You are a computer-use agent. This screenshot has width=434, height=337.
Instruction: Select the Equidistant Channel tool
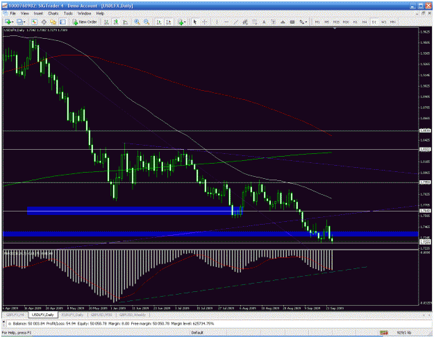tap(245, 21)
